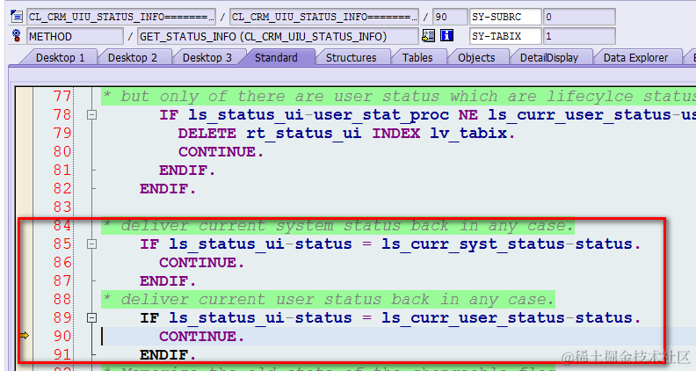Click the SY-TABIX field

click(x=505, y=36)
